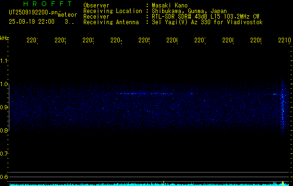Click the bright vertical meteor echo near 2210

coord(283,107)
